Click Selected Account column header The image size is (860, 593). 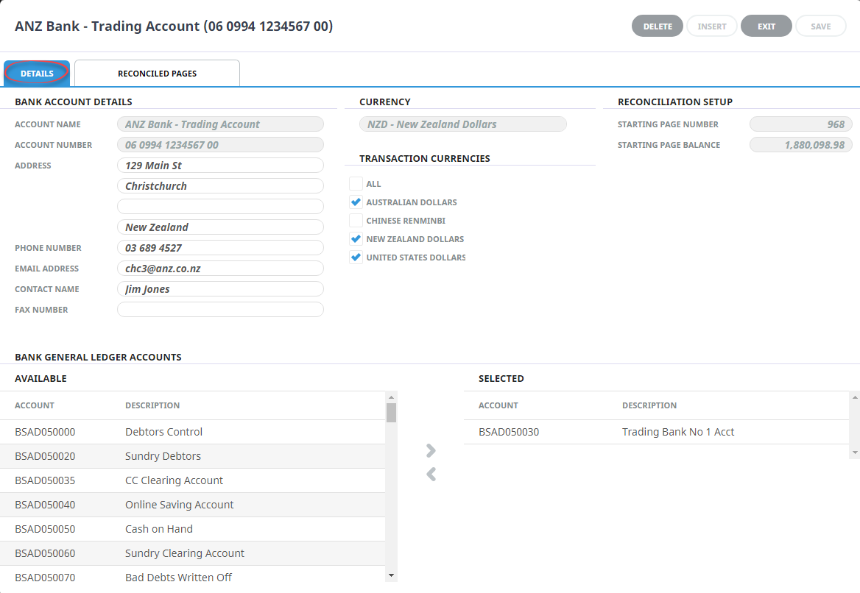coord(498,405)
